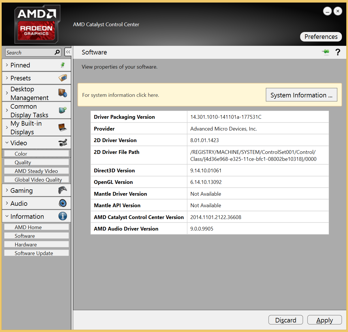The height and width of the screenshot is (332, 348).
Task: Collapse the Information section
Action: tap(7, 216)
